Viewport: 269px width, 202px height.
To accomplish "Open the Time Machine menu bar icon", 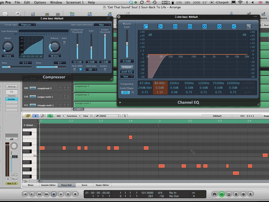I will (154, 3).
